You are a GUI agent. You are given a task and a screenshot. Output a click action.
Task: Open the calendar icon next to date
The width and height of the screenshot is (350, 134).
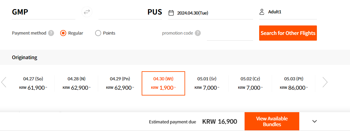(171, 13)
